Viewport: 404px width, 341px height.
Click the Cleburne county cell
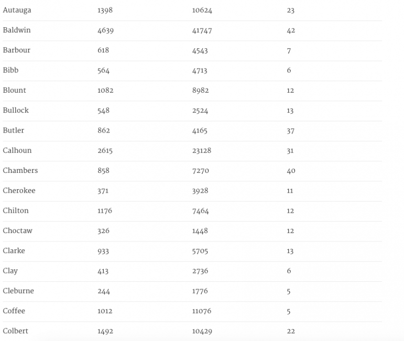point(18,291)
